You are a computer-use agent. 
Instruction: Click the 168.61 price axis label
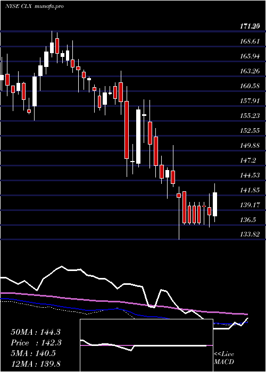(250, 41)
